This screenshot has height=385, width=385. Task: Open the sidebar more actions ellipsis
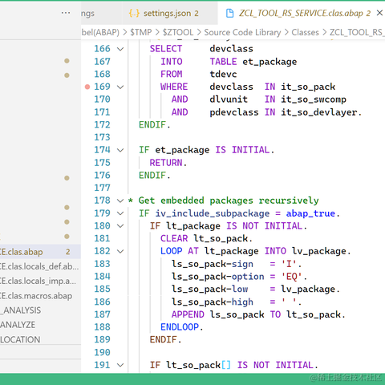pyautogui.click(x=66, y=13)
